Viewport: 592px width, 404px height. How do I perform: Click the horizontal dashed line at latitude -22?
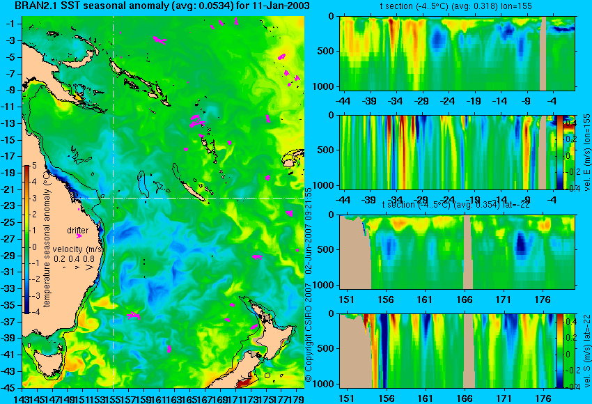[189, 198]
